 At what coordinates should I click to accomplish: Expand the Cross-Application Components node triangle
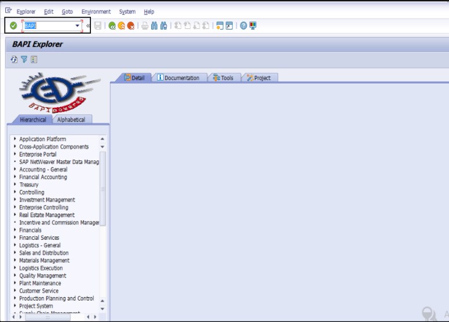[x=14, y=147]
